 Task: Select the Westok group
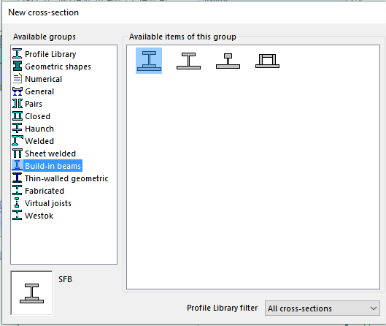(x=39, y=216)
